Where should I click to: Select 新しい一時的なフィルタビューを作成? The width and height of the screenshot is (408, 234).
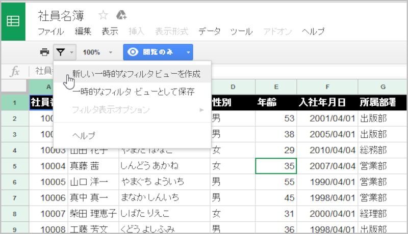click(x=132, y=74)
